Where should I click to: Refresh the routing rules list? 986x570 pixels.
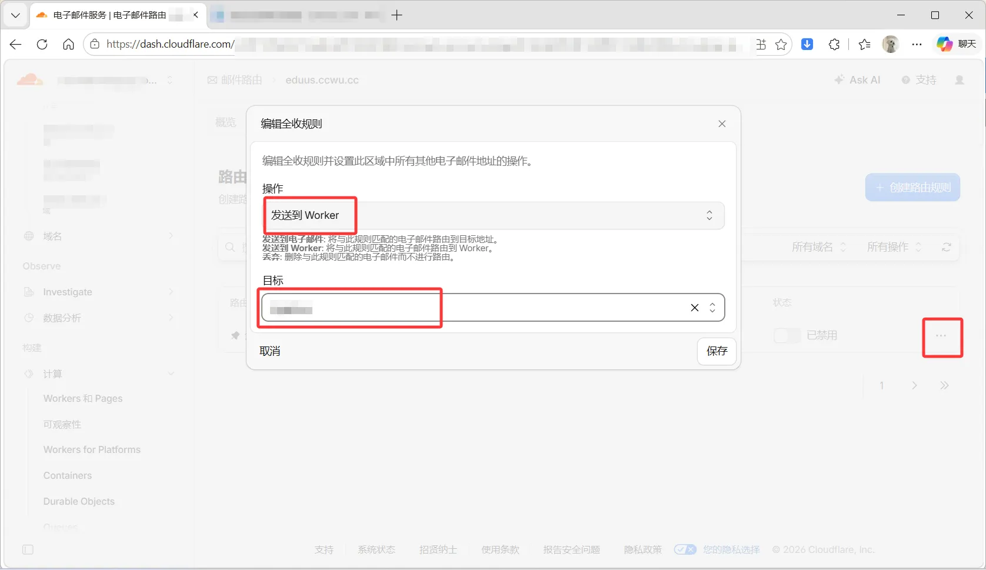click(946, 247)
